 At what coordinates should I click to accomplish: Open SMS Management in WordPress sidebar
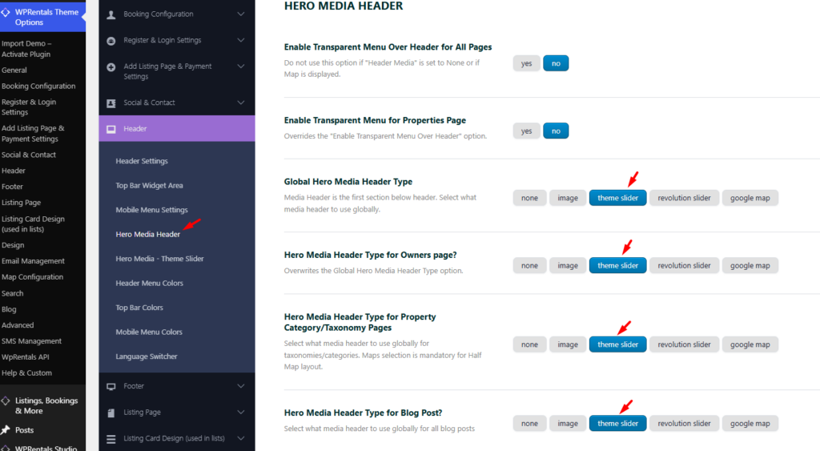tap(31, 341)
